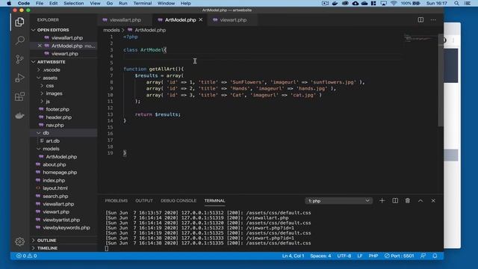Screen dimensions: 478x269
Task: Click the Ln 4, Col 1 status item
Action: (x=293, y=256)
